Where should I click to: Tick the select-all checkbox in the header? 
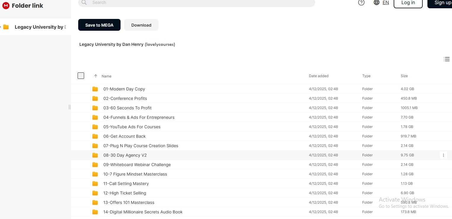81,76
